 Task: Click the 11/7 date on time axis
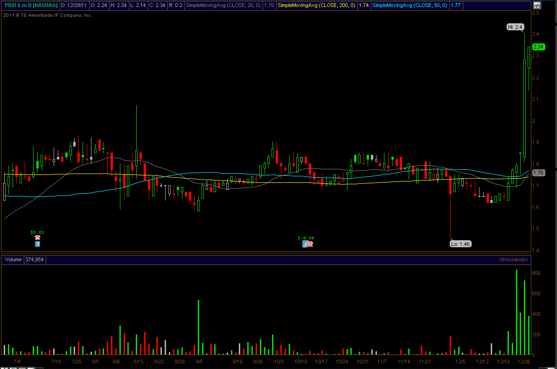tap(382, 362)
